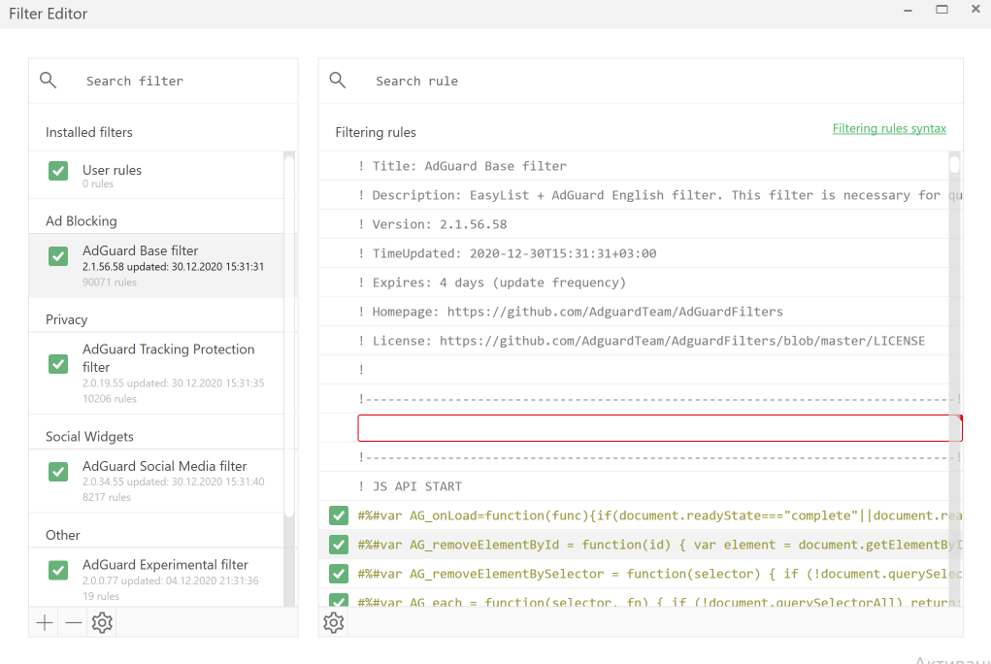Click the search rule magnifier icon
The width and height of the screenshot is (991, 664).
[x=338, y=81]
